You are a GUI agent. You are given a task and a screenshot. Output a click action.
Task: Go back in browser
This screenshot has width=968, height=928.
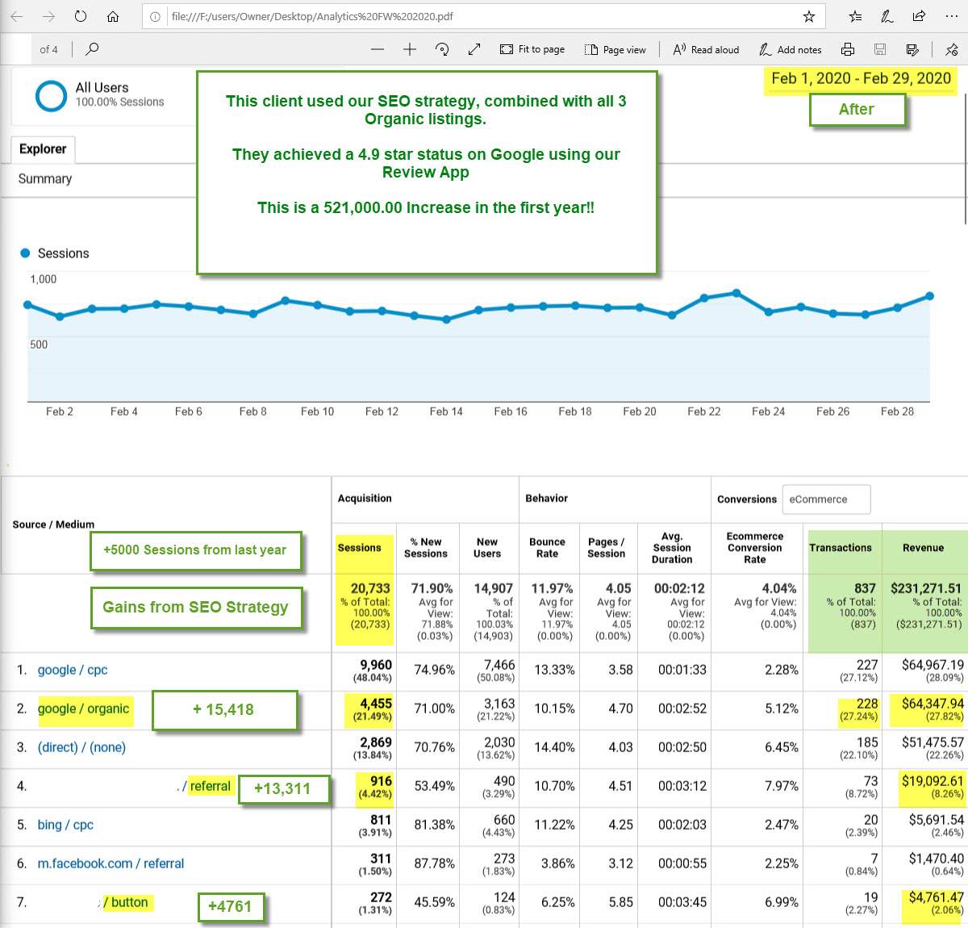pyautogui.click(x=17, y=16)
